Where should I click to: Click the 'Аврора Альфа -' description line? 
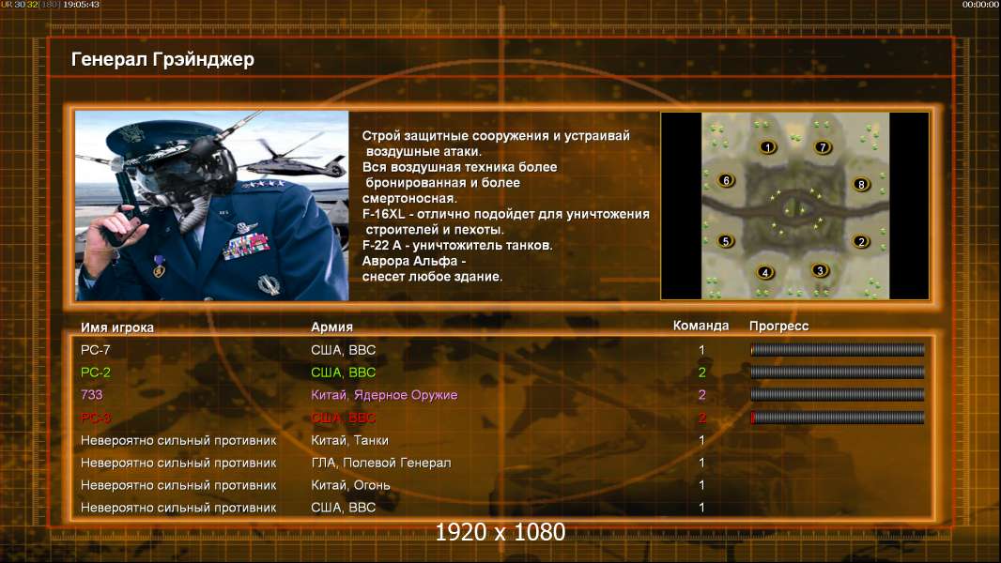(414, 262)
